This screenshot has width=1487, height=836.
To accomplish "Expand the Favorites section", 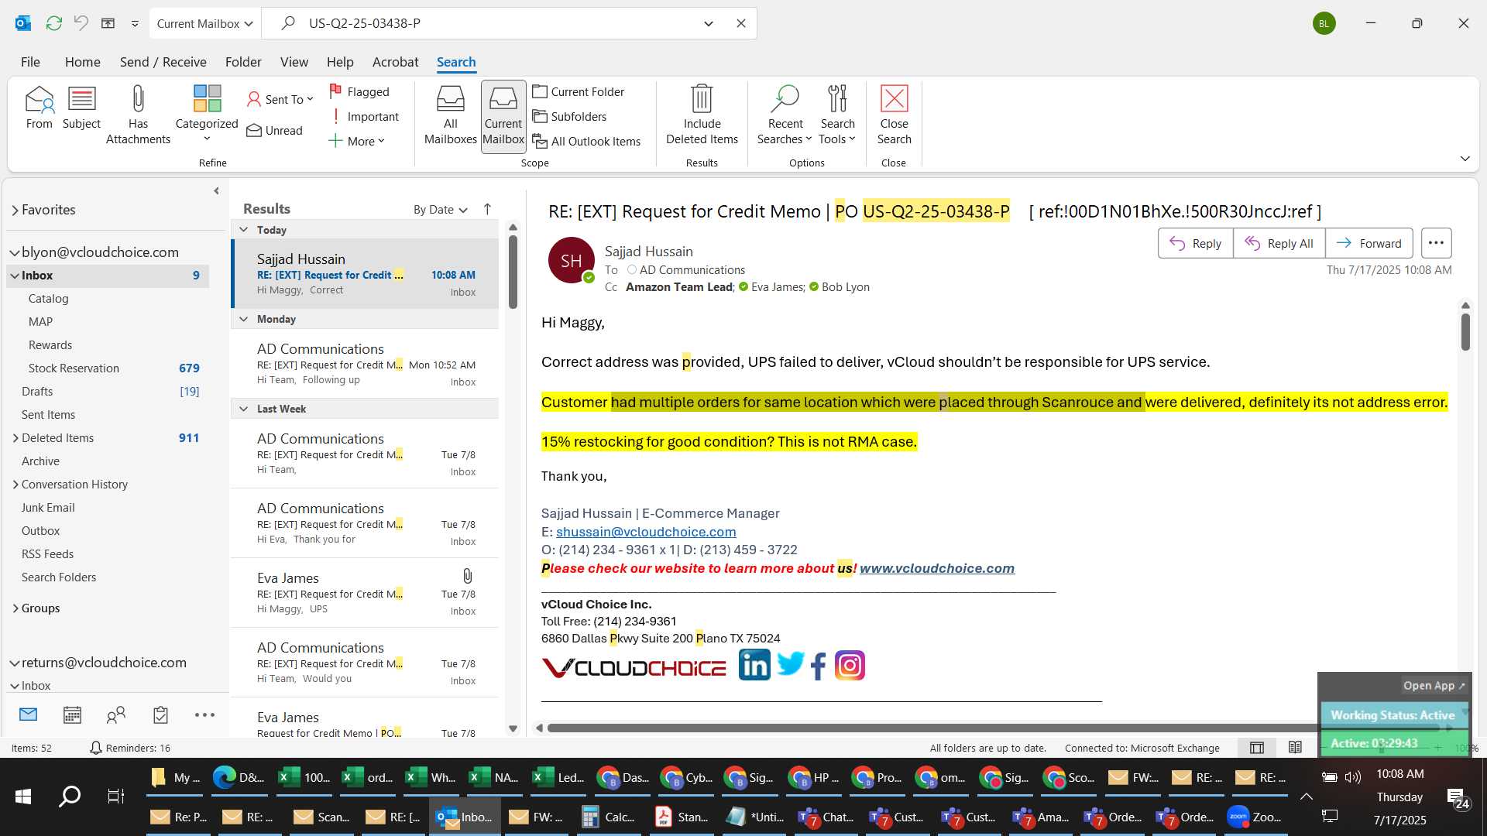I will click(15, 211).
